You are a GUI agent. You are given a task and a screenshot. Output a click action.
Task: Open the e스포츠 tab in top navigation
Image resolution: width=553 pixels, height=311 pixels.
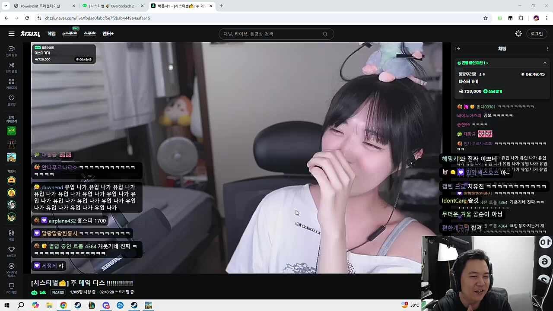pyautogui.click(x=70, y=34)
